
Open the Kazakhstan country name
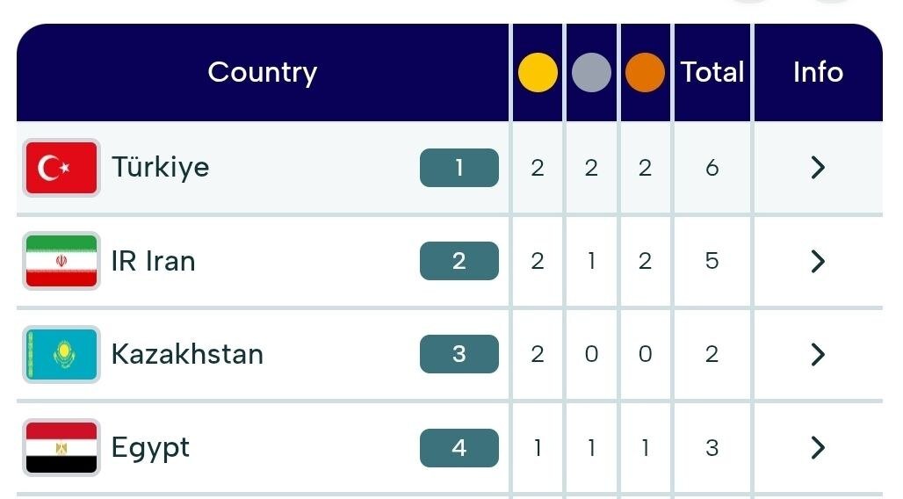point(187,354)
